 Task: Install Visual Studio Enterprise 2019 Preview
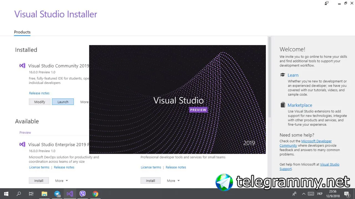point(39,181)
